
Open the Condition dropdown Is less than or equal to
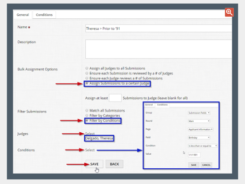202,146
